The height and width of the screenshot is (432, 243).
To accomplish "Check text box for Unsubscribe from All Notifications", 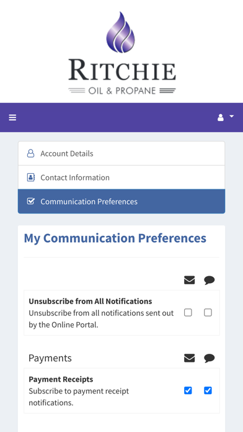I will click(208, 312).
